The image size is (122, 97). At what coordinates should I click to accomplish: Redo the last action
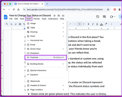[15, 24]
